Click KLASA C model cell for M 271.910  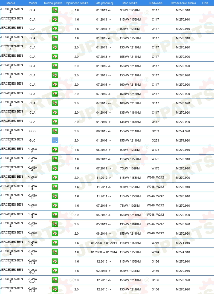(x=32, y=243)
